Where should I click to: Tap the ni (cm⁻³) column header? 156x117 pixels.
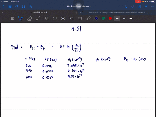point(75,59)
